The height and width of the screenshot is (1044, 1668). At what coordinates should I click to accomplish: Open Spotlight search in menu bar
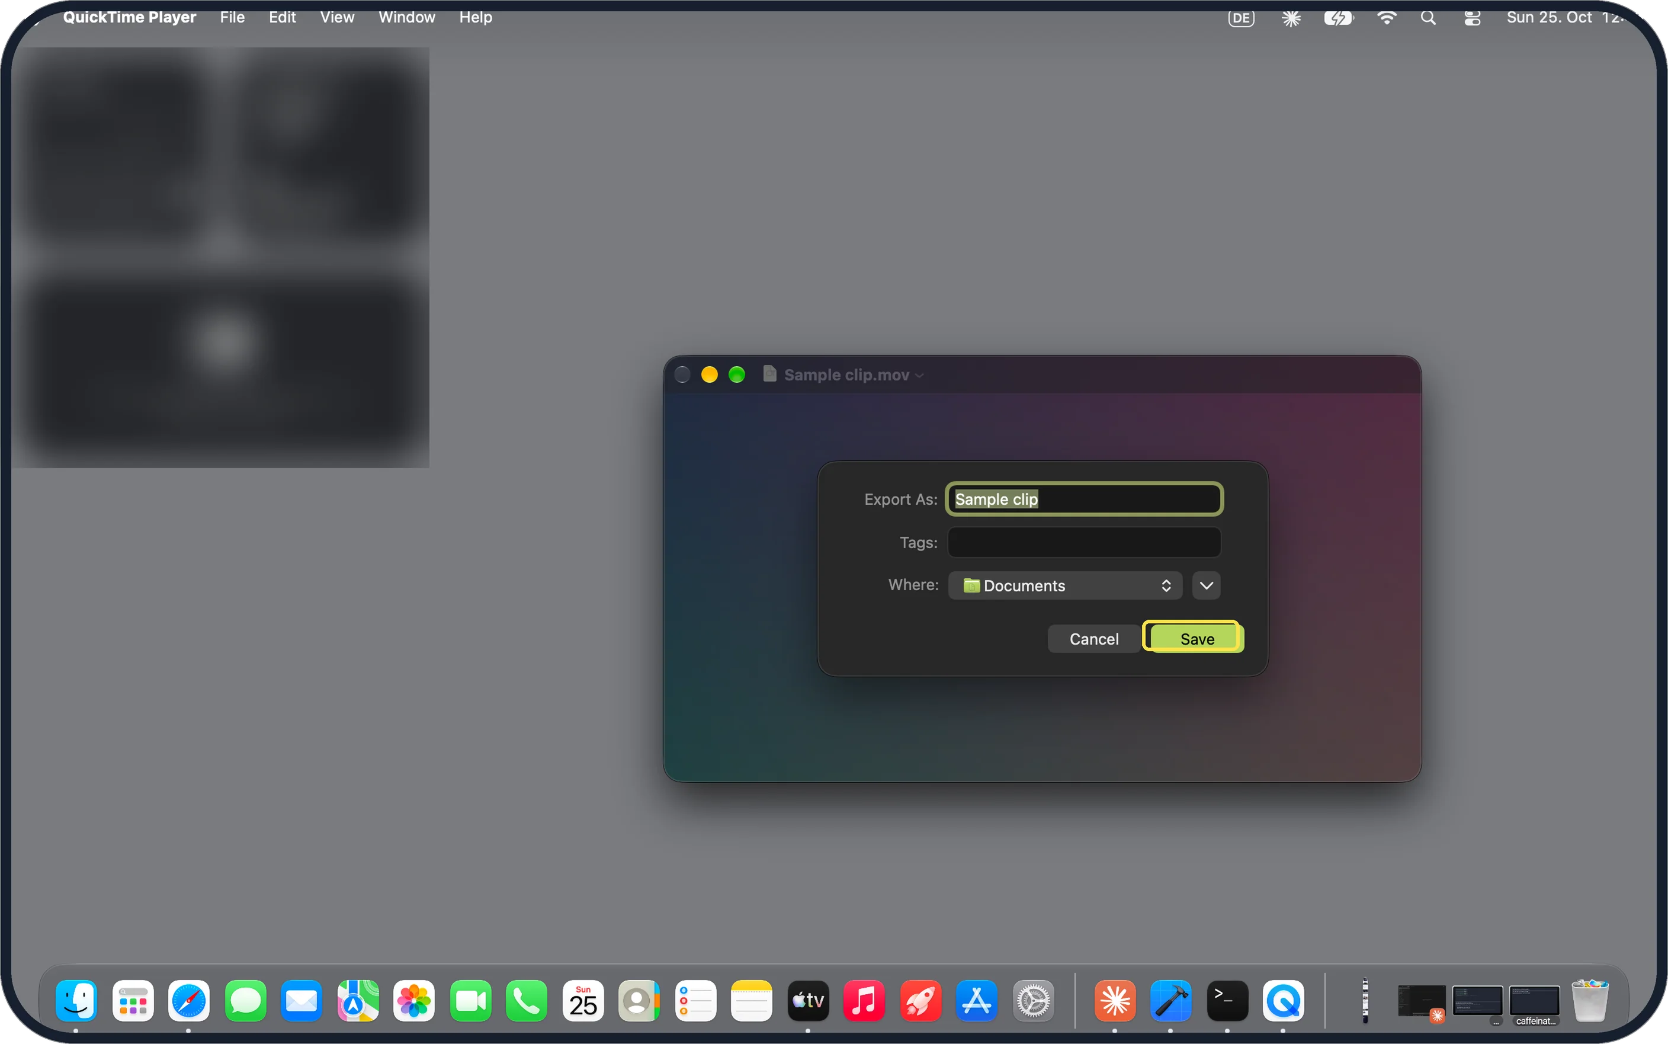(1428, 18)
